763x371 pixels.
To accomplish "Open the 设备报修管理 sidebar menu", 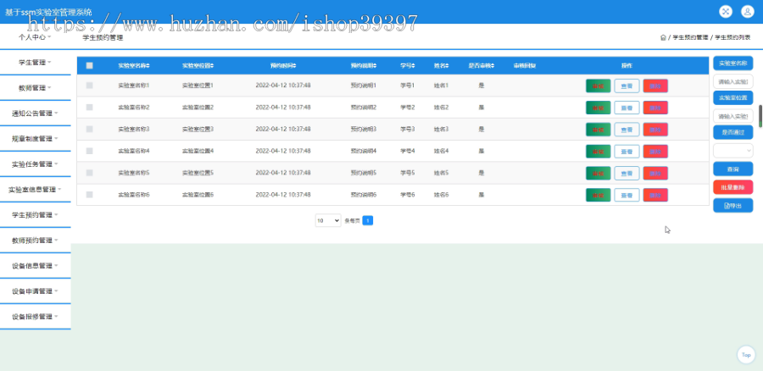I will click(35, 317).
